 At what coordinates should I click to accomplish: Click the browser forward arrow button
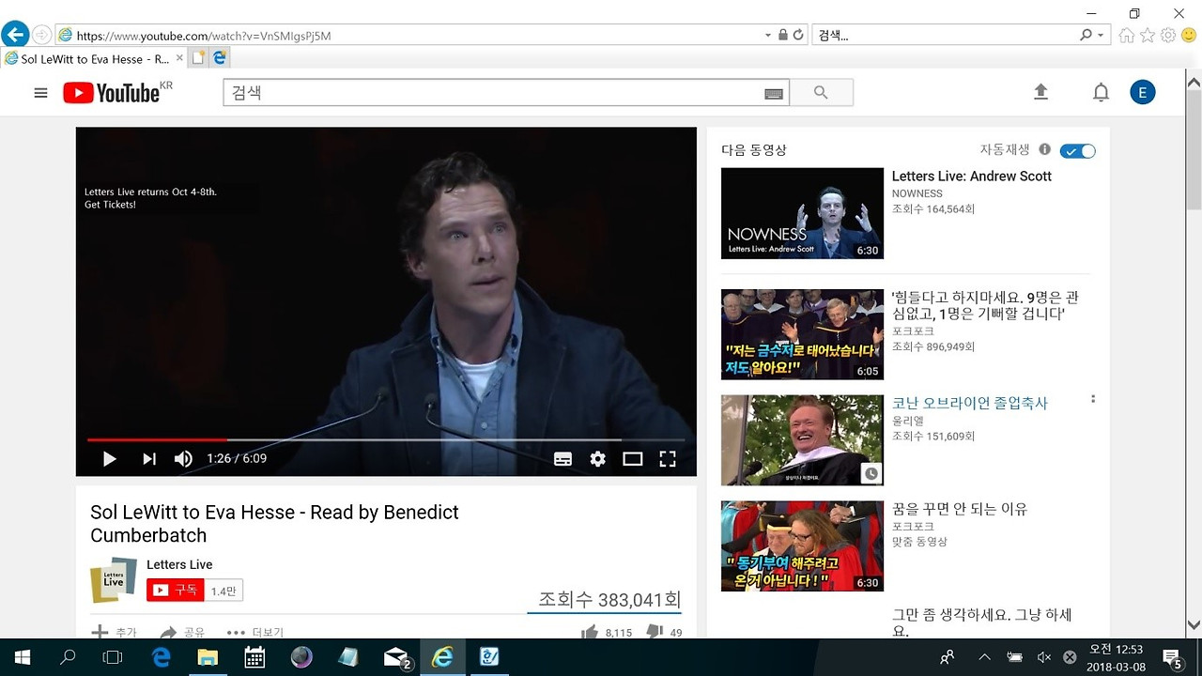(x=42, y=36)
